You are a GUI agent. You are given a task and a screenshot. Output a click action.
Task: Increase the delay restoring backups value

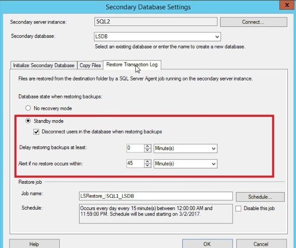pyautogui.click(x=148, y=146)
